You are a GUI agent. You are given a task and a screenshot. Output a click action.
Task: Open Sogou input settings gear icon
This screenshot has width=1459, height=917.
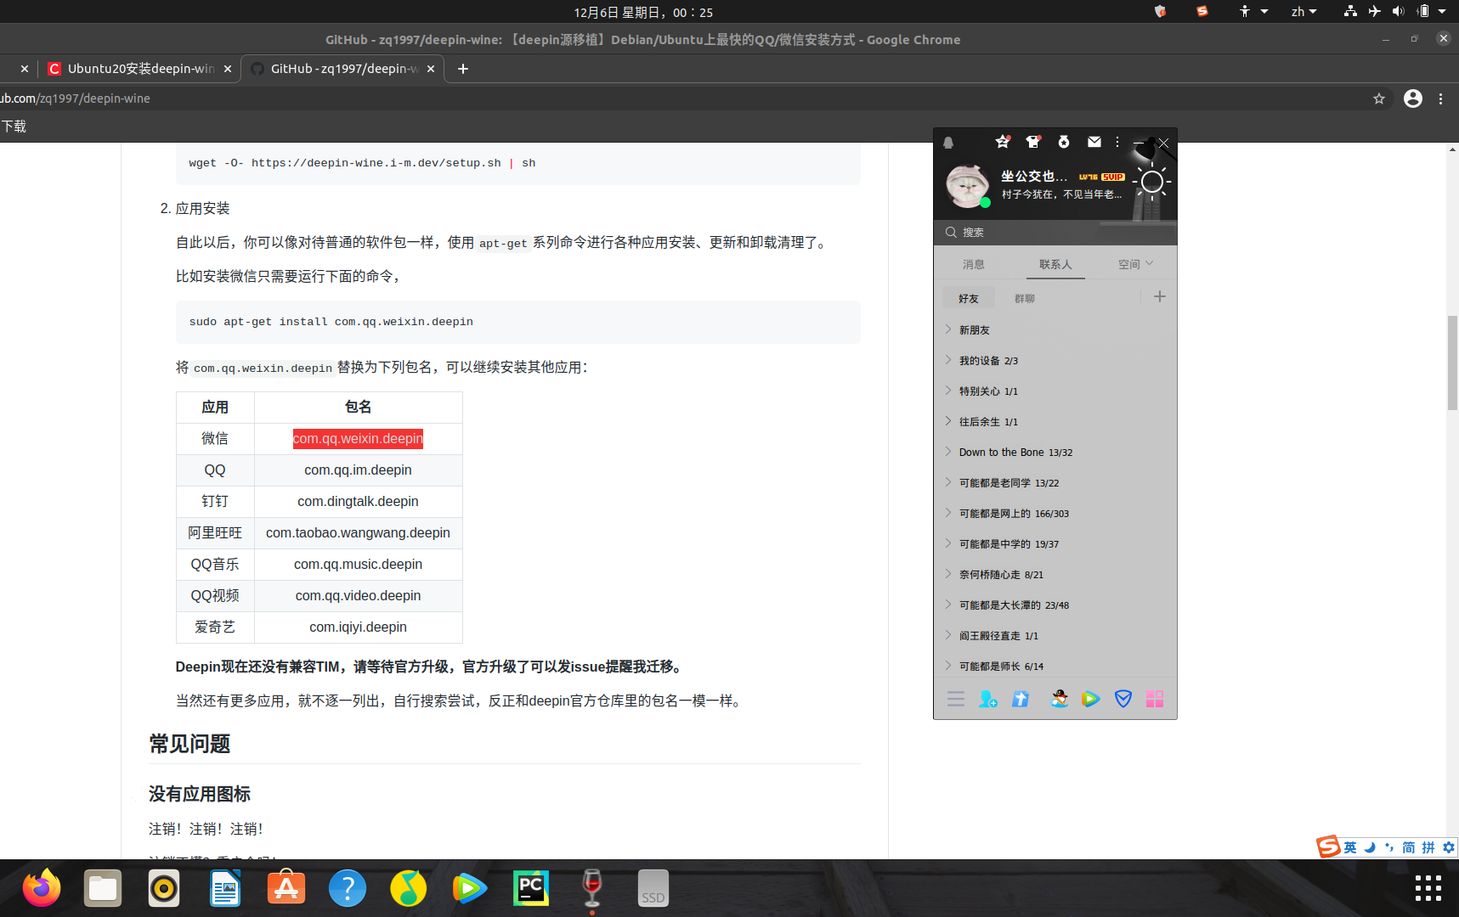(x=1449, y=847)
